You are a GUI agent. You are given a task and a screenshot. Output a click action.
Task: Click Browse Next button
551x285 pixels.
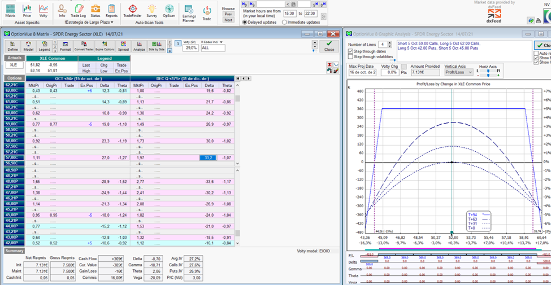(x=228, y=20)
